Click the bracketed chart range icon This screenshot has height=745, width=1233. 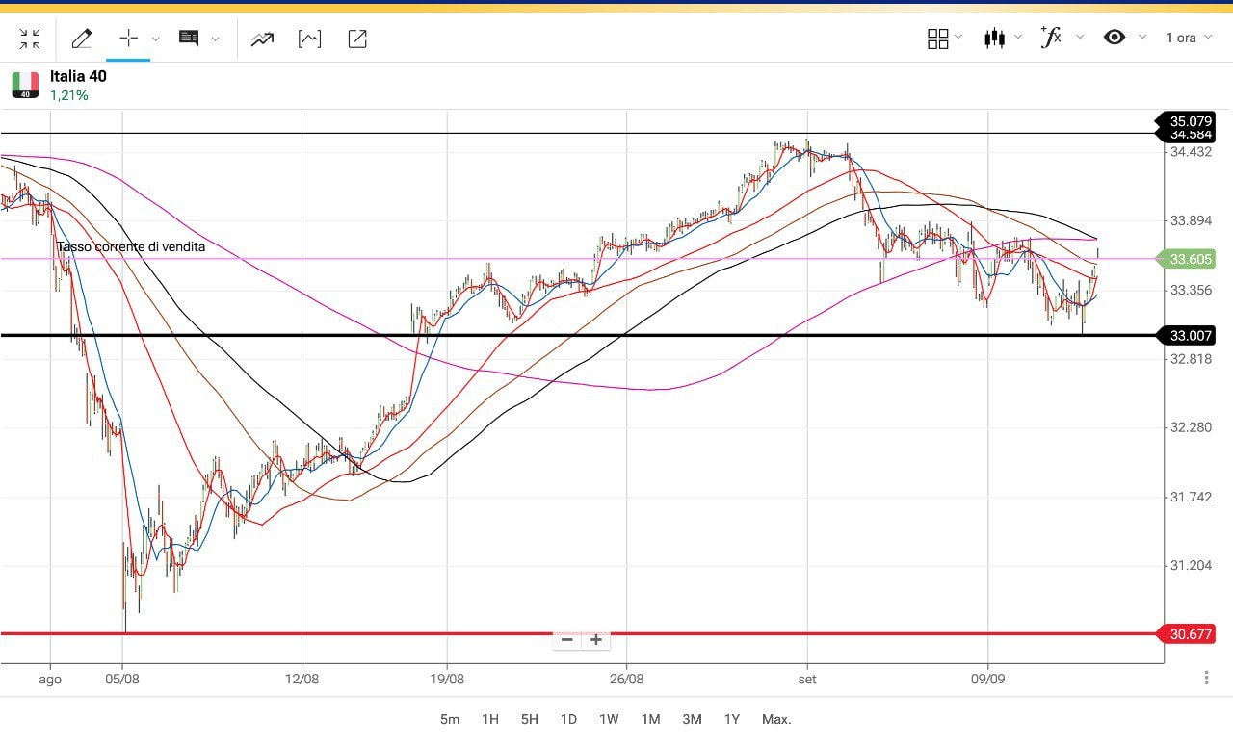(x=309, y=39)
